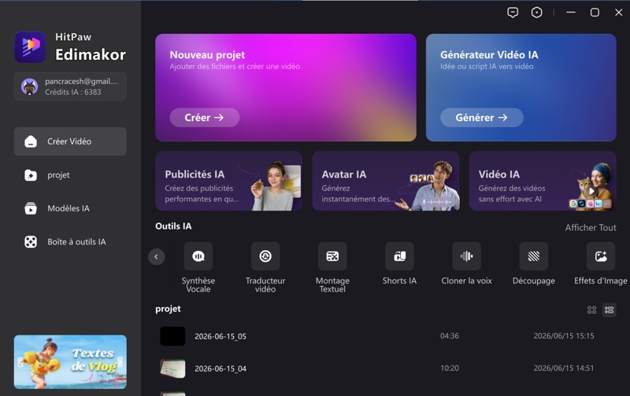Click the Boîte à outils IA icon in sidebar
This screenshot has height=396, width=630.
pyautogui.click(x=31, y=242)
